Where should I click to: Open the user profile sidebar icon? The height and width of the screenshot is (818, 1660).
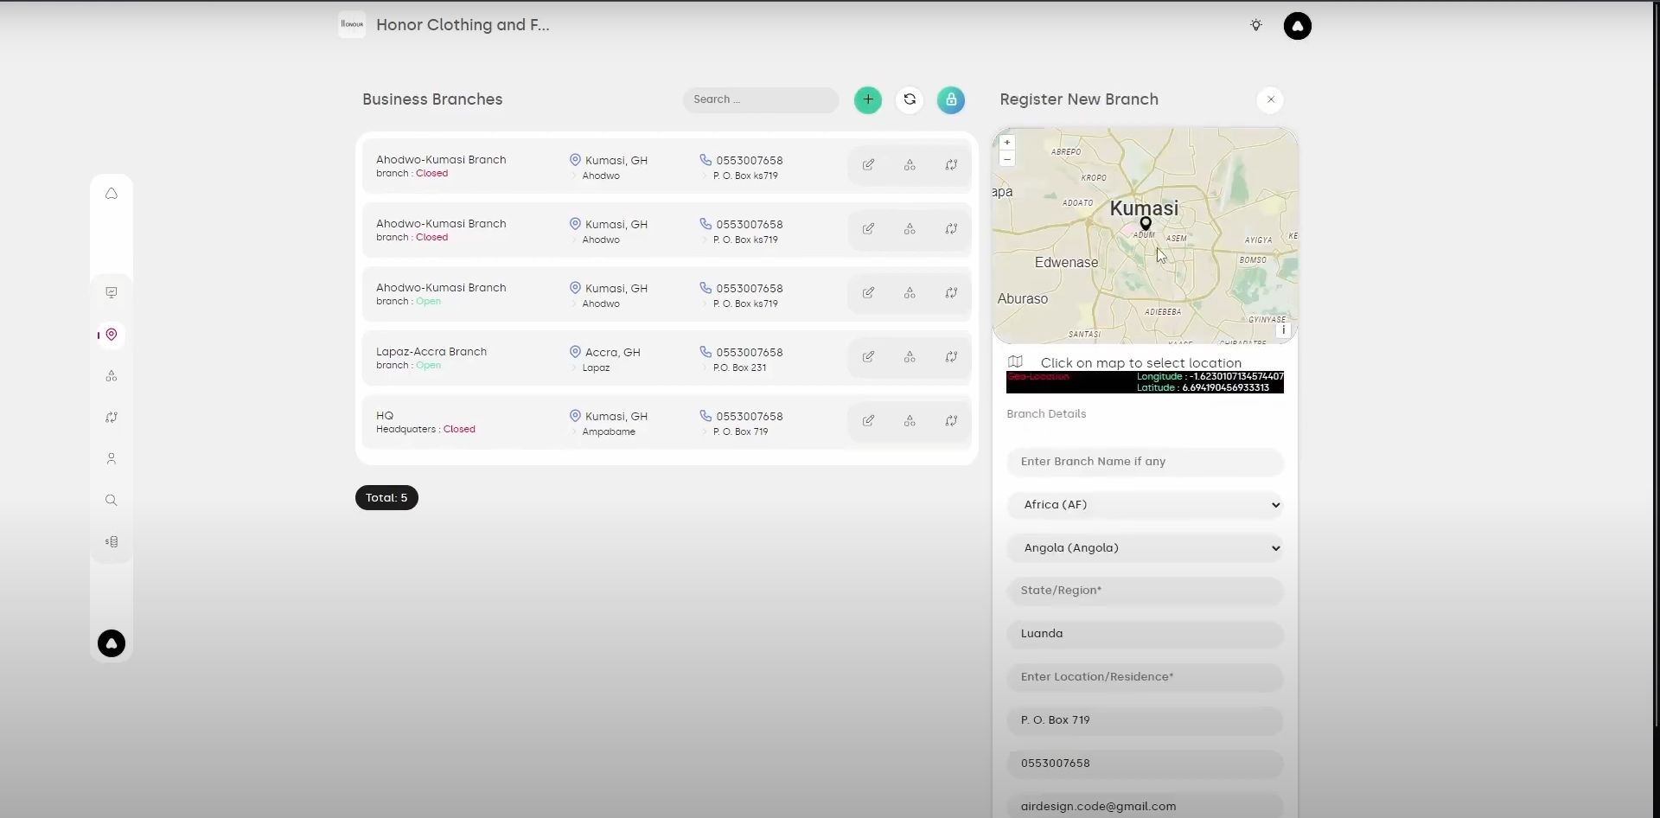112,459
